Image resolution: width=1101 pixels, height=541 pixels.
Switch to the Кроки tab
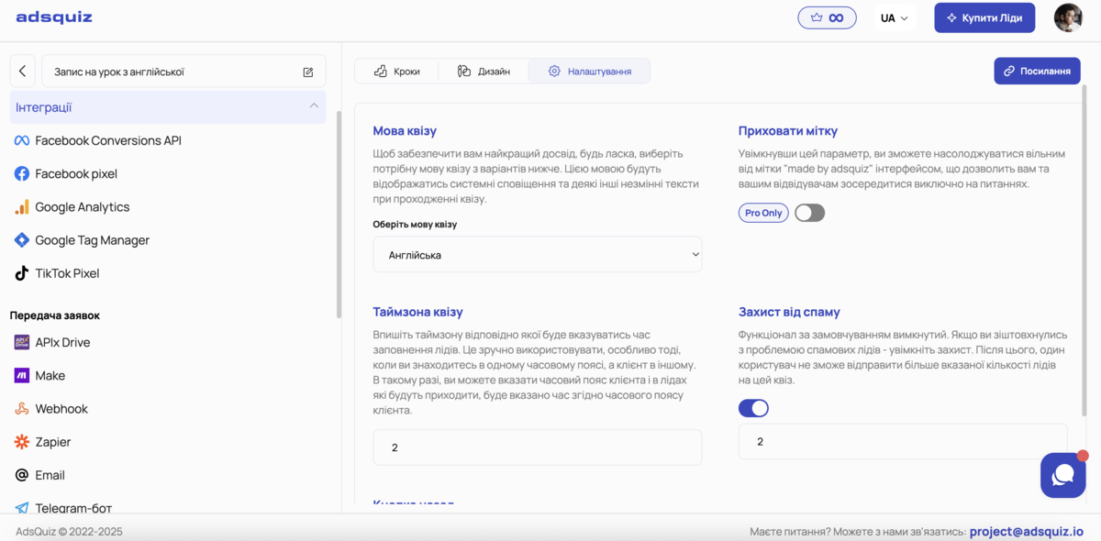click(396, 72)
